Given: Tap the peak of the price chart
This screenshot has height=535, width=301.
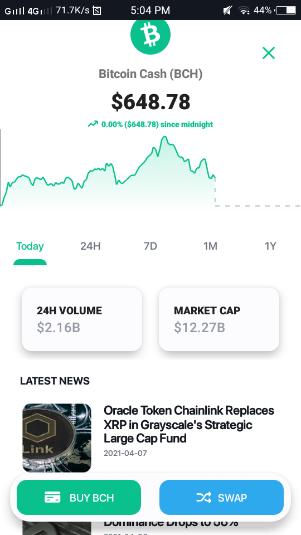Looking at the screenshot, I should (x=165, y=137).
